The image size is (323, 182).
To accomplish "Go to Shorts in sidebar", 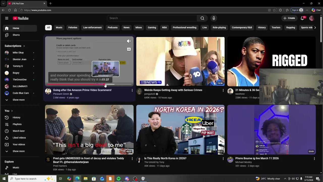I will pyautogui.click(x=20, y=35).
